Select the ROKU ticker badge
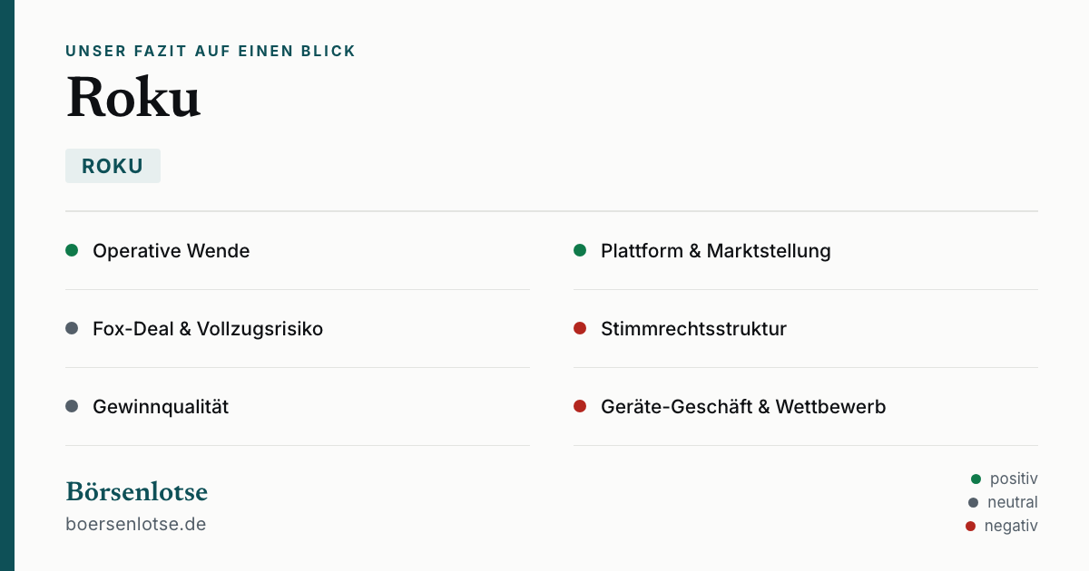This screenshot has width=1089, height=571. click(x=113, y=166)
